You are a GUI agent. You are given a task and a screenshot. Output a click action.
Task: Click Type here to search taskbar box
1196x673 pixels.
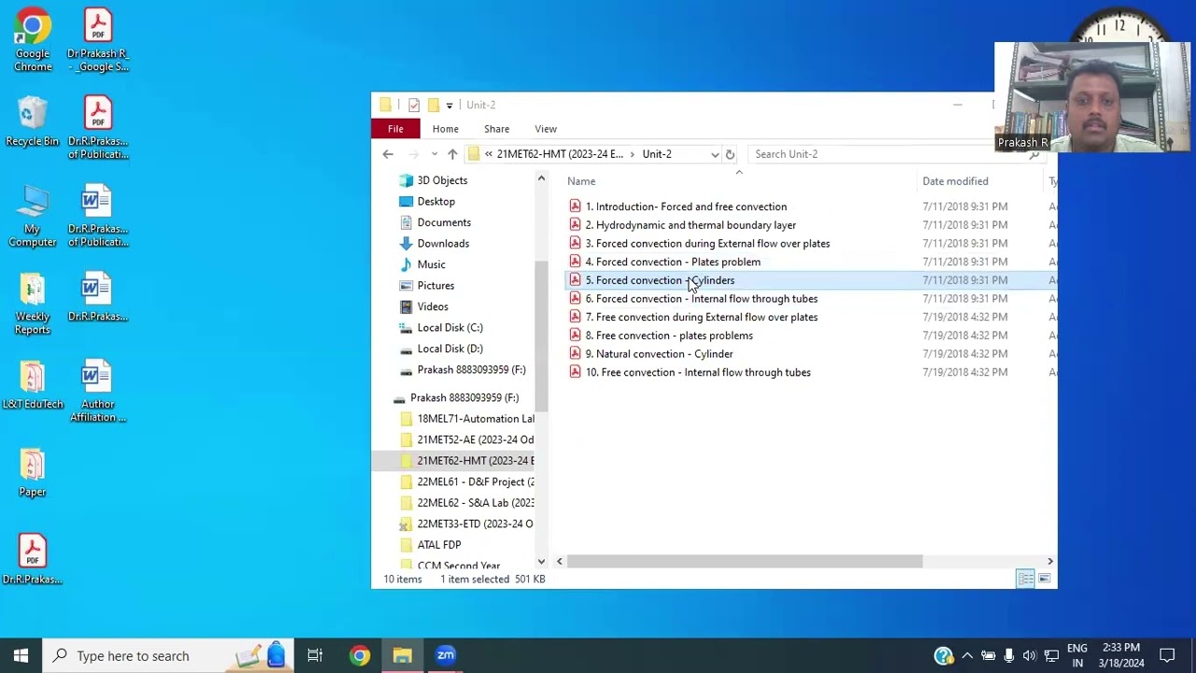169,656
